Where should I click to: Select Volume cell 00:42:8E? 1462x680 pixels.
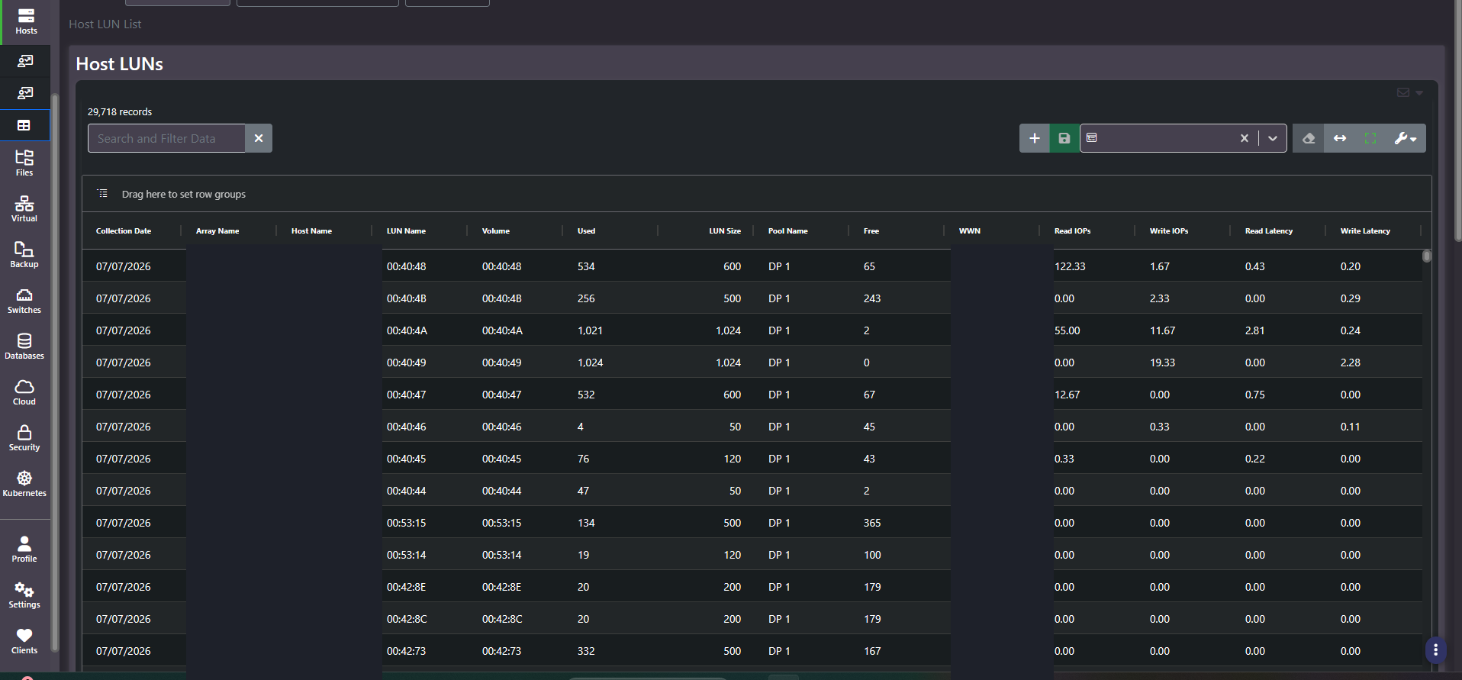tap(502, 587)
